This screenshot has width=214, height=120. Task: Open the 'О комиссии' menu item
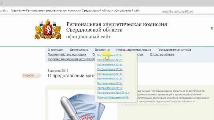[x=56, y=50]
